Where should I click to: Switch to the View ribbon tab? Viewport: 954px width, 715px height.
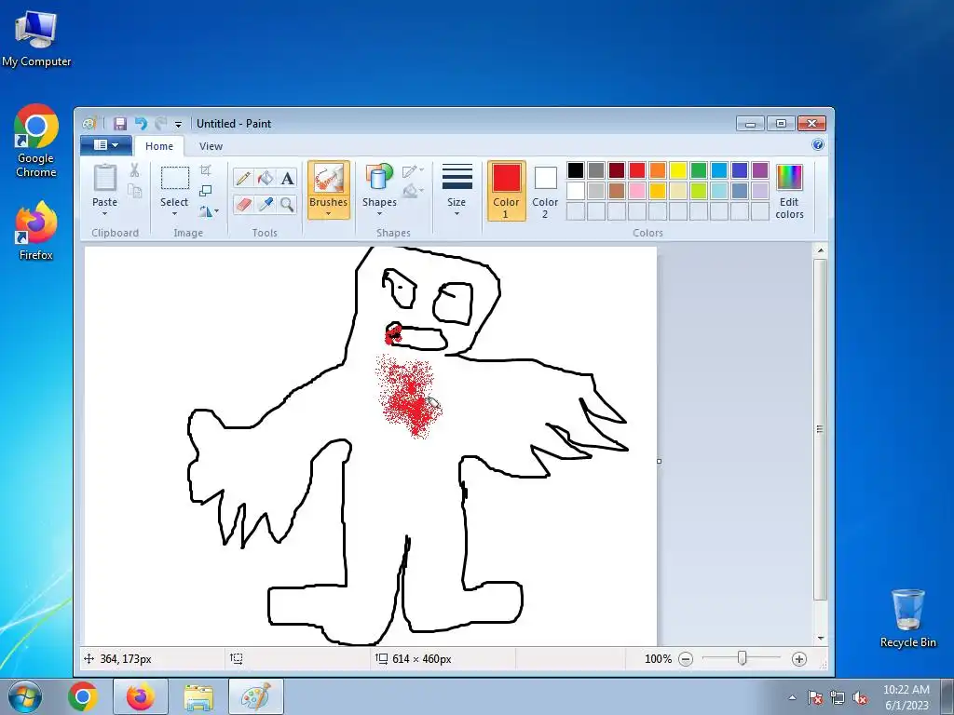point(211,146)
